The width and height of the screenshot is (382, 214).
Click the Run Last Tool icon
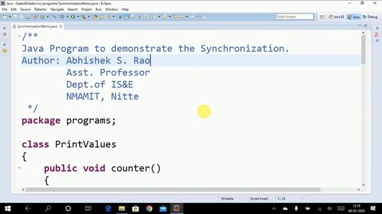pyautogui.click(x=84, y=17)
